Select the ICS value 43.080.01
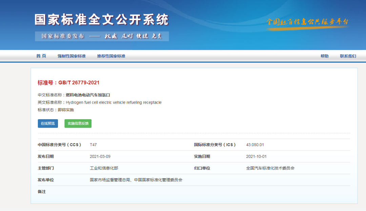This screenshot has height=211, width=366. [255, 145]
